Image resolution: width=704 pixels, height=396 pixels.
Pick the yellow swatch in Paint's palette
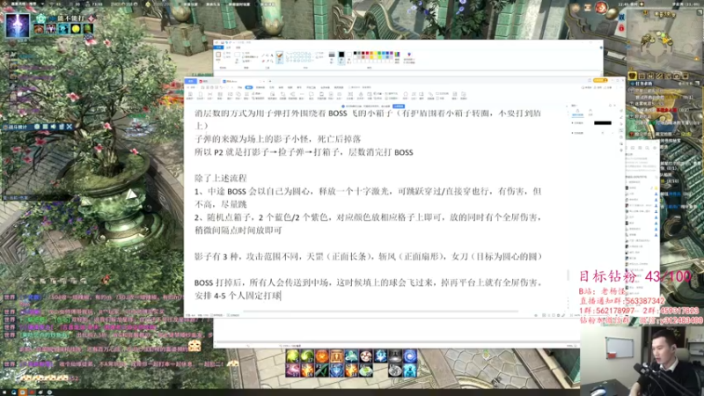[376, 53]
